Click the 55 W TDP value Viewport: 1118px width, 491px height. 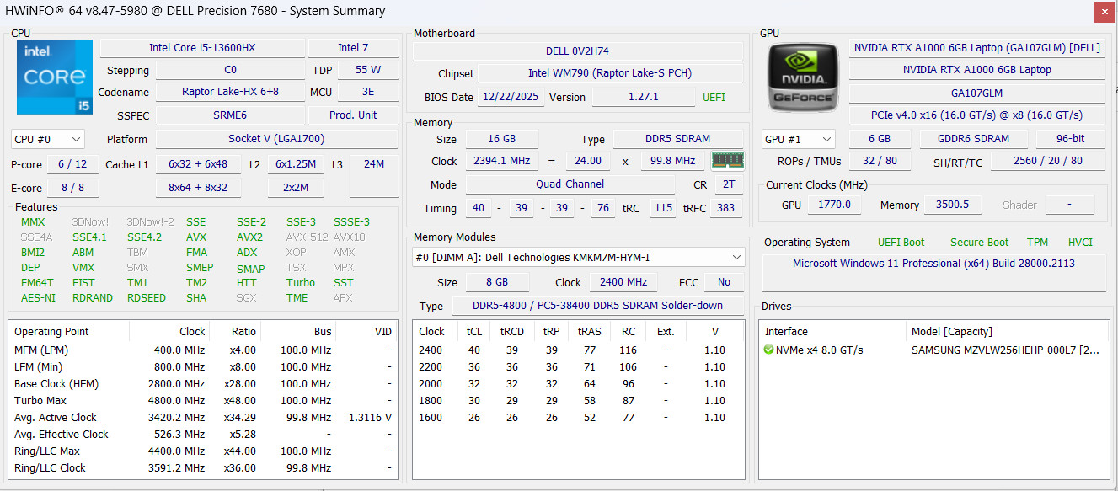[x=368, y=70]
